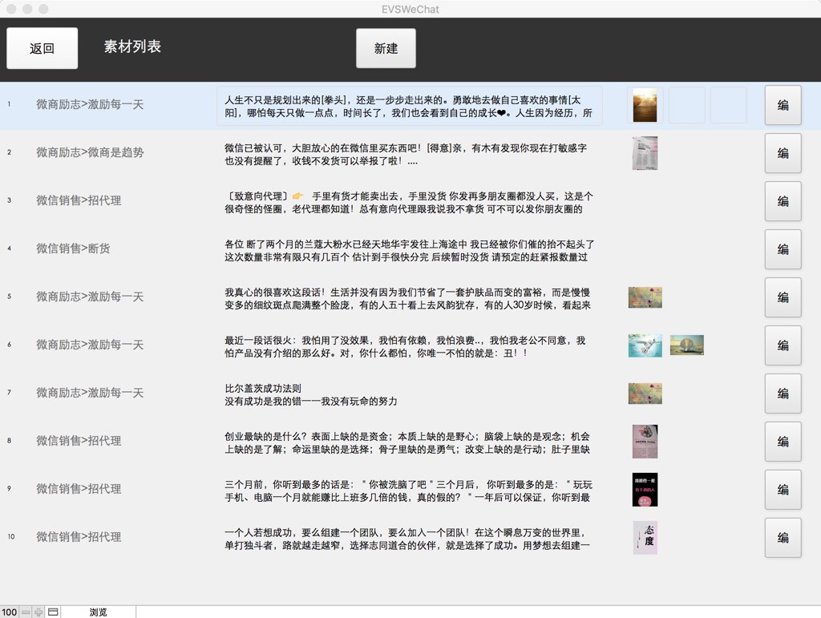Edit the row 4 断货 entry
The image size is (821, 618).
pos(783,249)
